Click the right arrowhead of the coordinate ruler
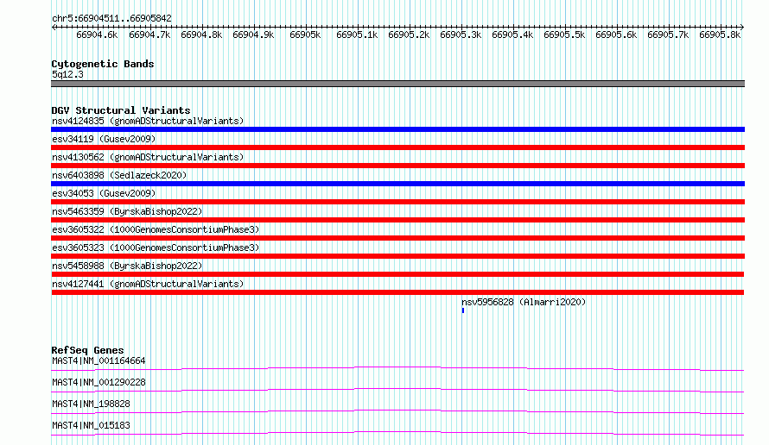Screen dimensions: 769x445 [742, 28]
